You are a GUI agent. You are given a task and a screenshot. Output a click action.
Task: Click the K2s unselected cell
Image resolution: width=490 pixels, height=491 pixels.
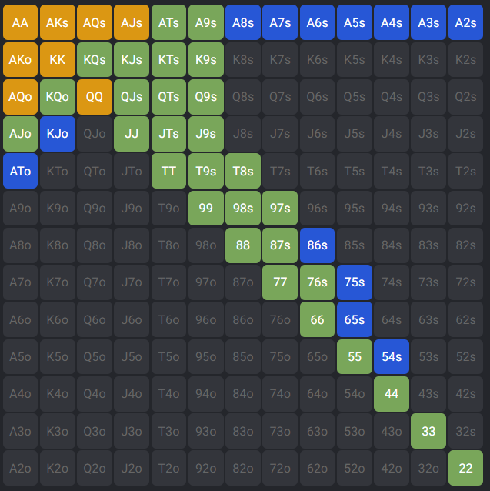pyautogui.click(x=465, y=60)
